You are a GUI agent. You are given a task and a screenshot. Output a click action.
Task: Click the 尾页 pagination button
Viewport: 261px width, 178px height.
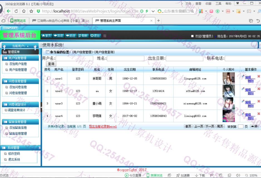click(220, 126)
